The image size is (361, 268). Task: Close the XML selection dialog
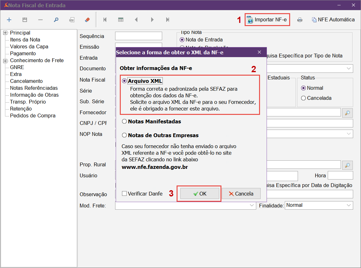pos(259,52)
